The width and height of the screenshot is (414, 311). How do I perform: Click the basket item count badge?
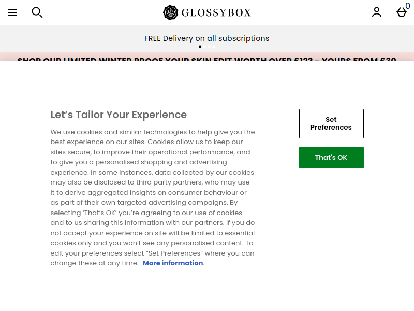(x=408, y=6)
